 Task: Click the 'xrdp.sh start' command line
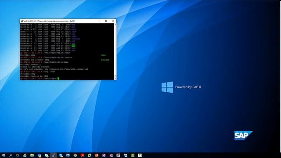(45, 53)
